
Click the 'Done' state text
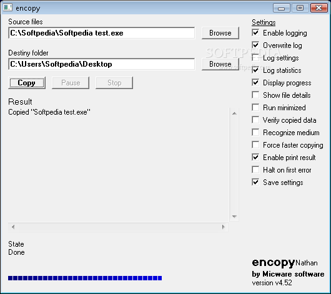point(16,252)
